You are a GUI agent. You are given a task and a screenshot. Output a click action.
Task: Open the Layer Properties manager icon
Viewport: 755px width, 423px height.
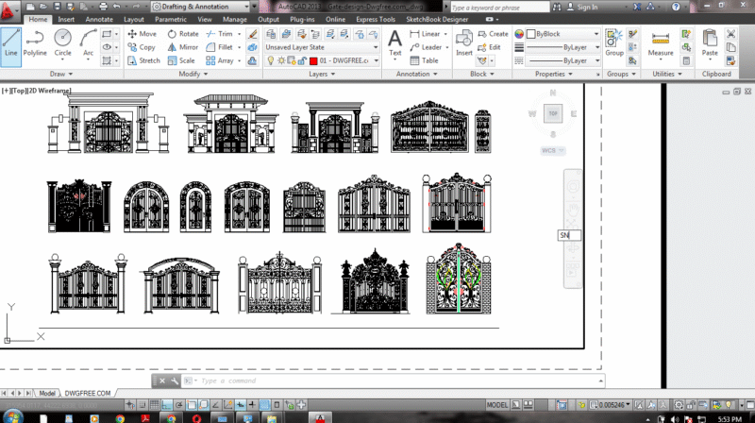click(271, 34)
